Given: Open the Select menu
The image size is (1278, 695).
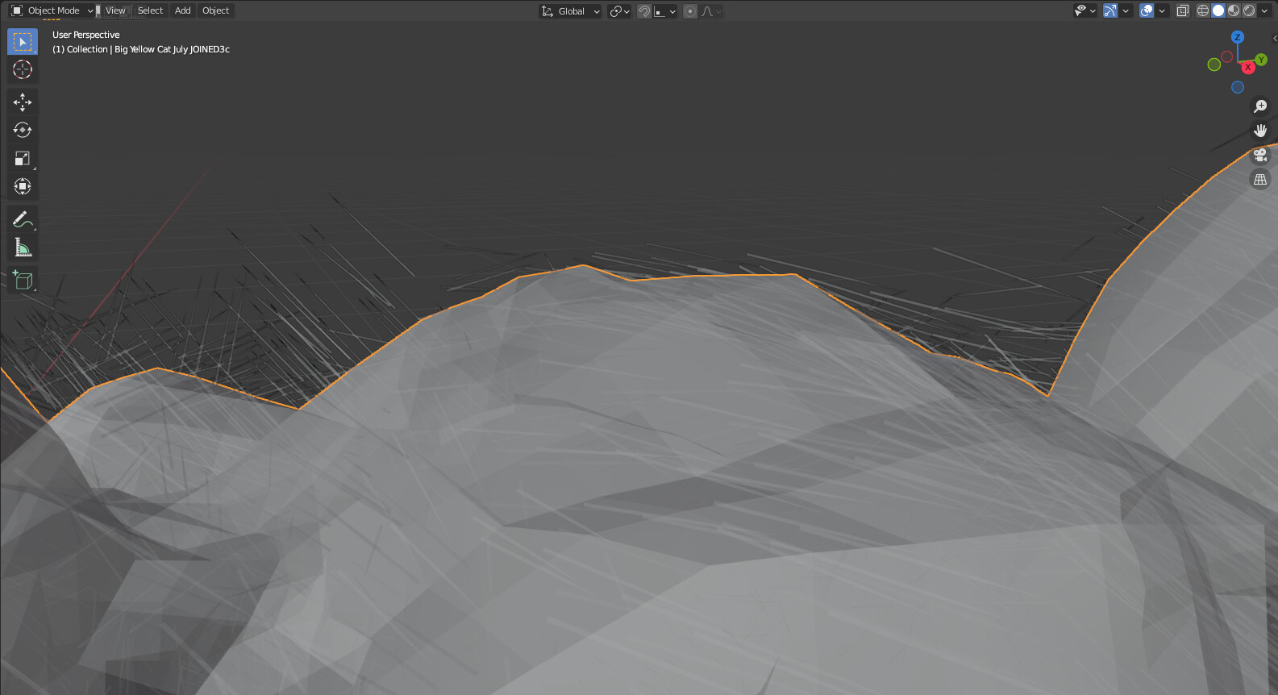Looking at the screenshot, I should pos(150,10).
